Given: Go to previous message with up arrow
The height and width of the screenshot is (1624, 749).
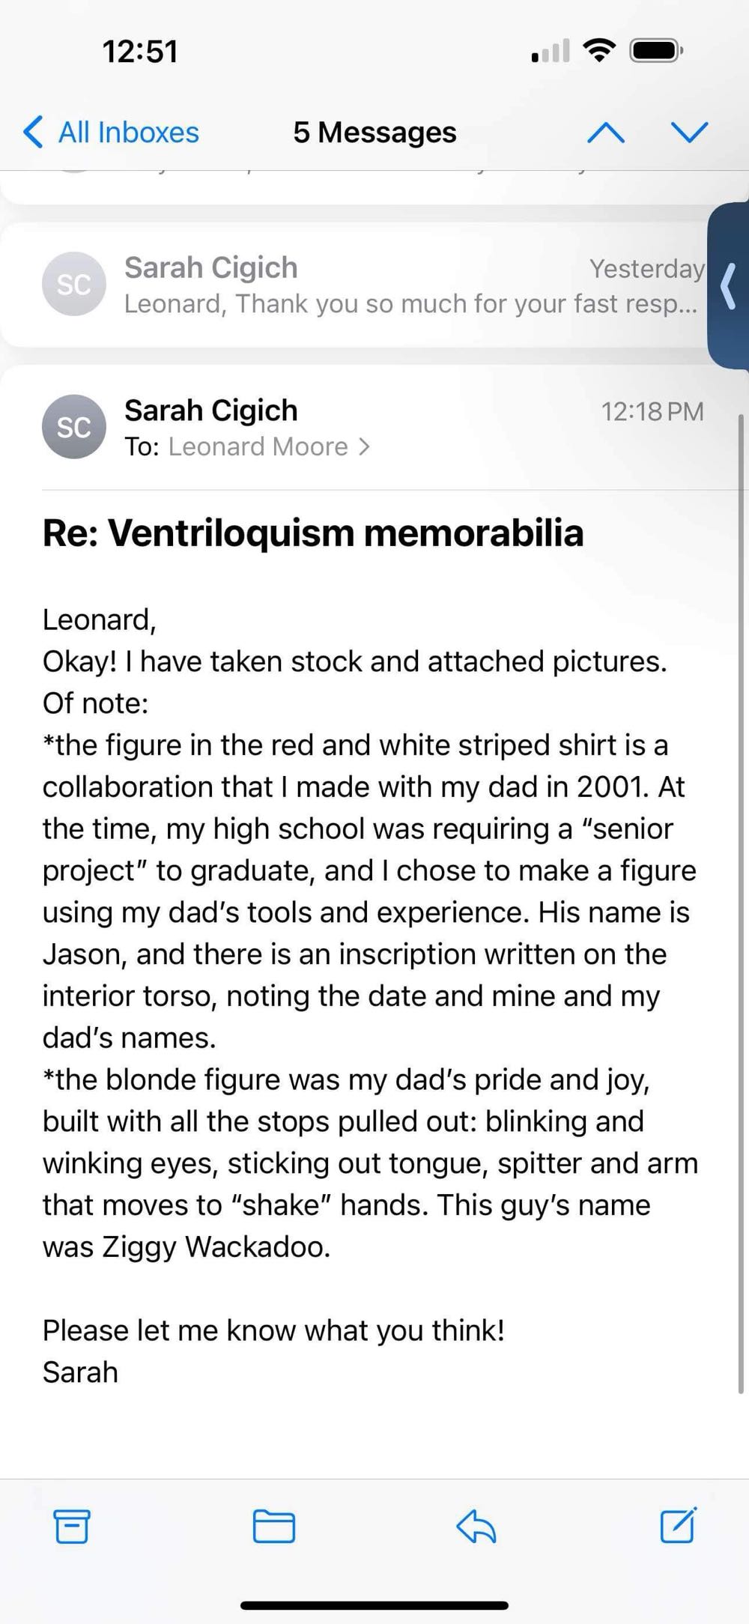Looking at the screenshot, I should (x=606, y=133).
